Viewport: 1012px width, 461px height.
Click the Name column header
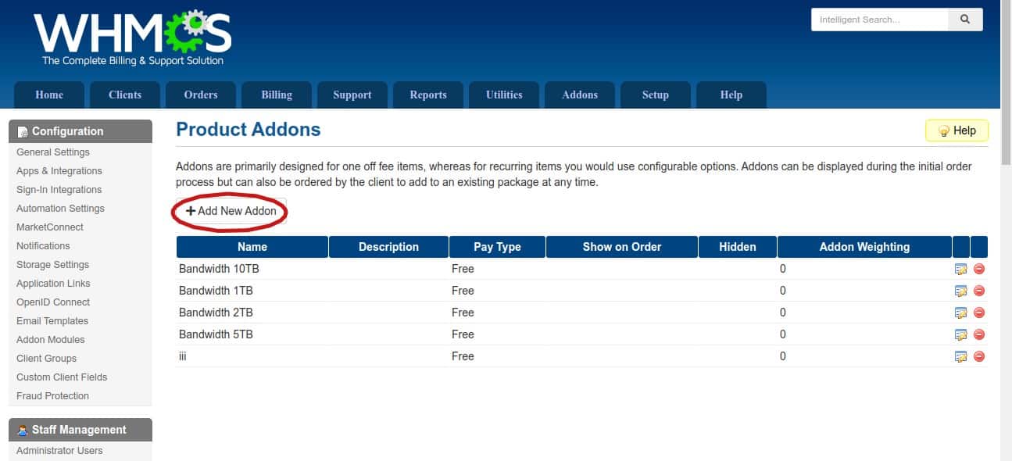click(x=252, y=247)
